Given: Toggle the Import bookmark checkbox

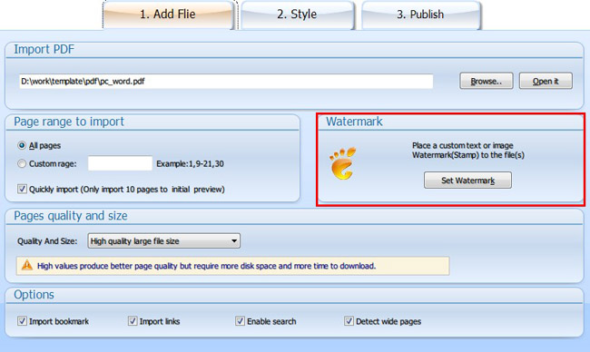Looking at the screenshot, I should 22,321.
